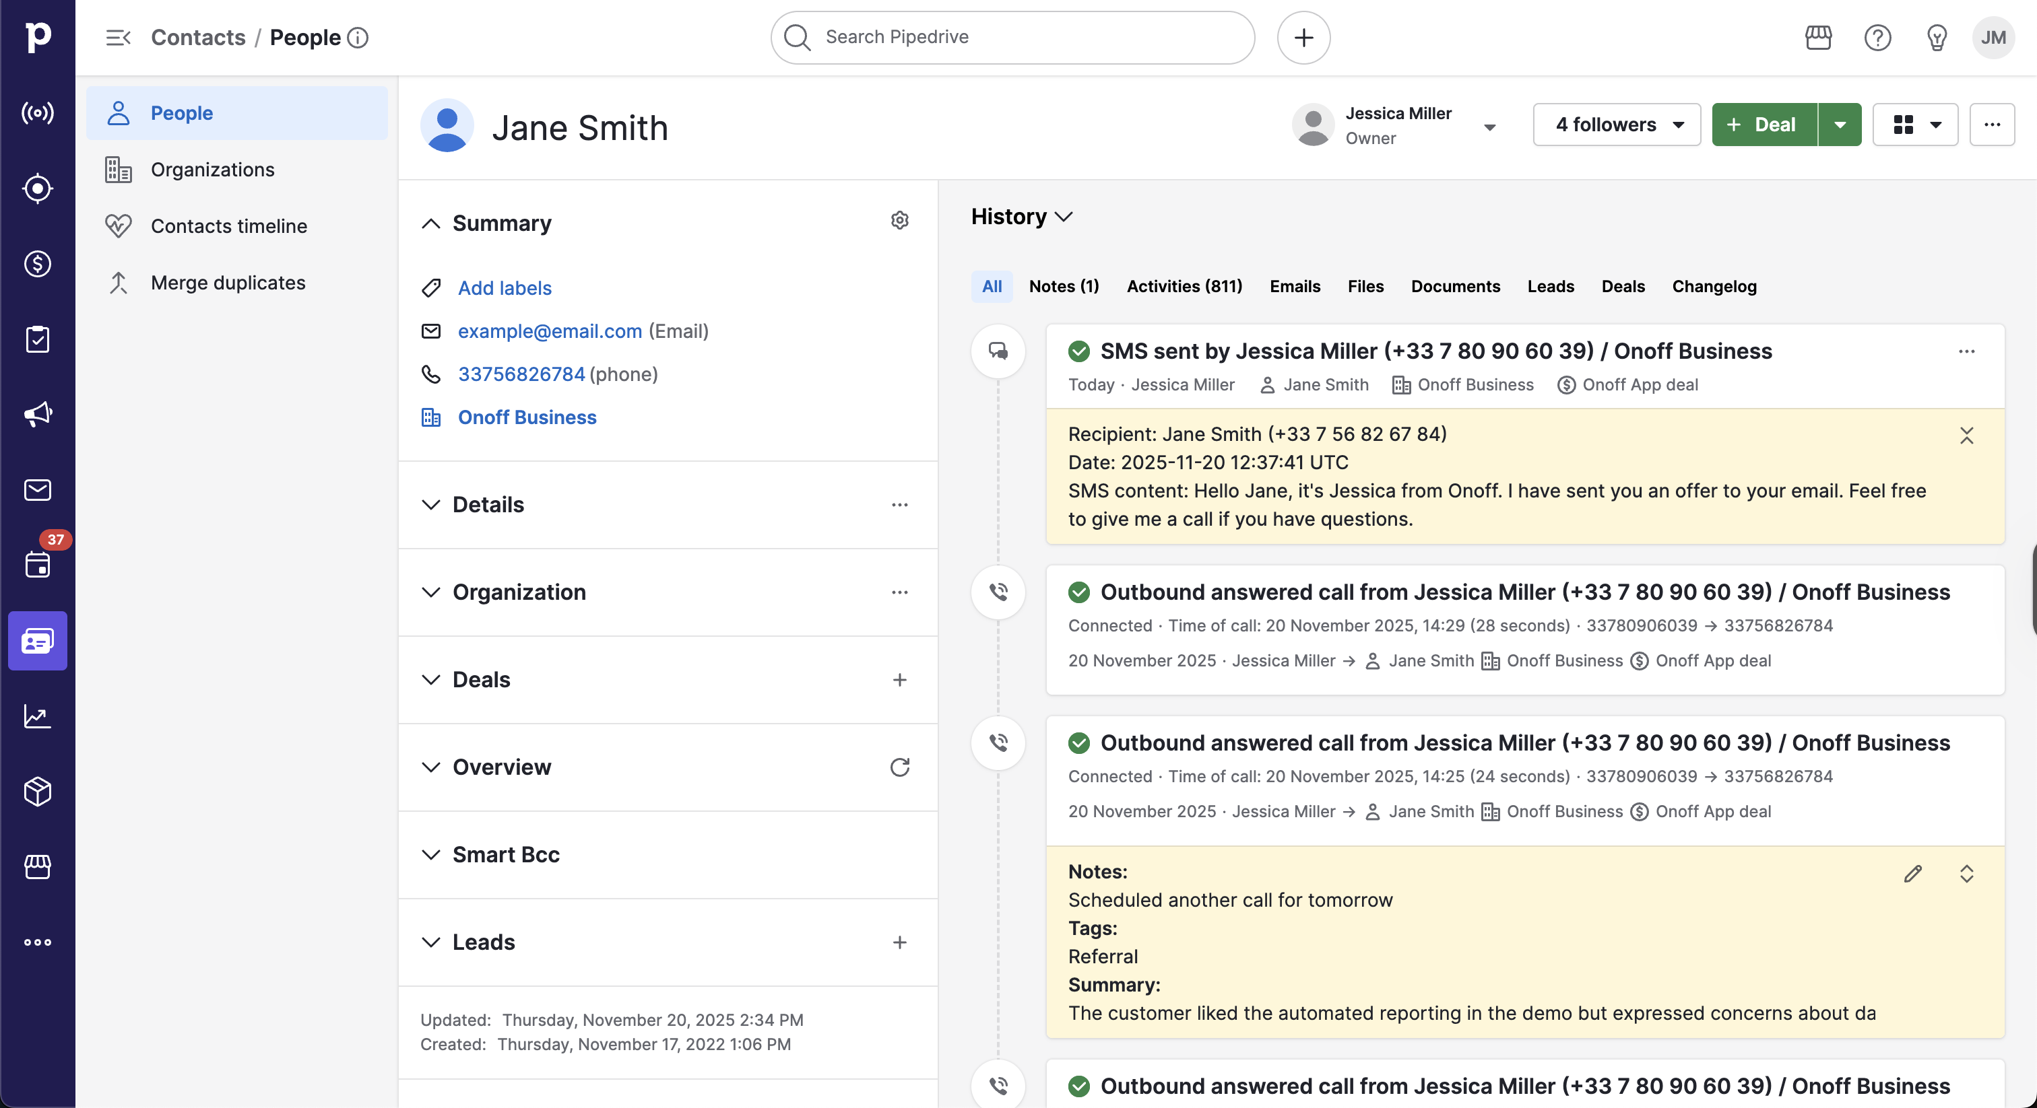Refresh the Overview section
Viewport: 2037px width, 1108px height.
tap(899, 767)
